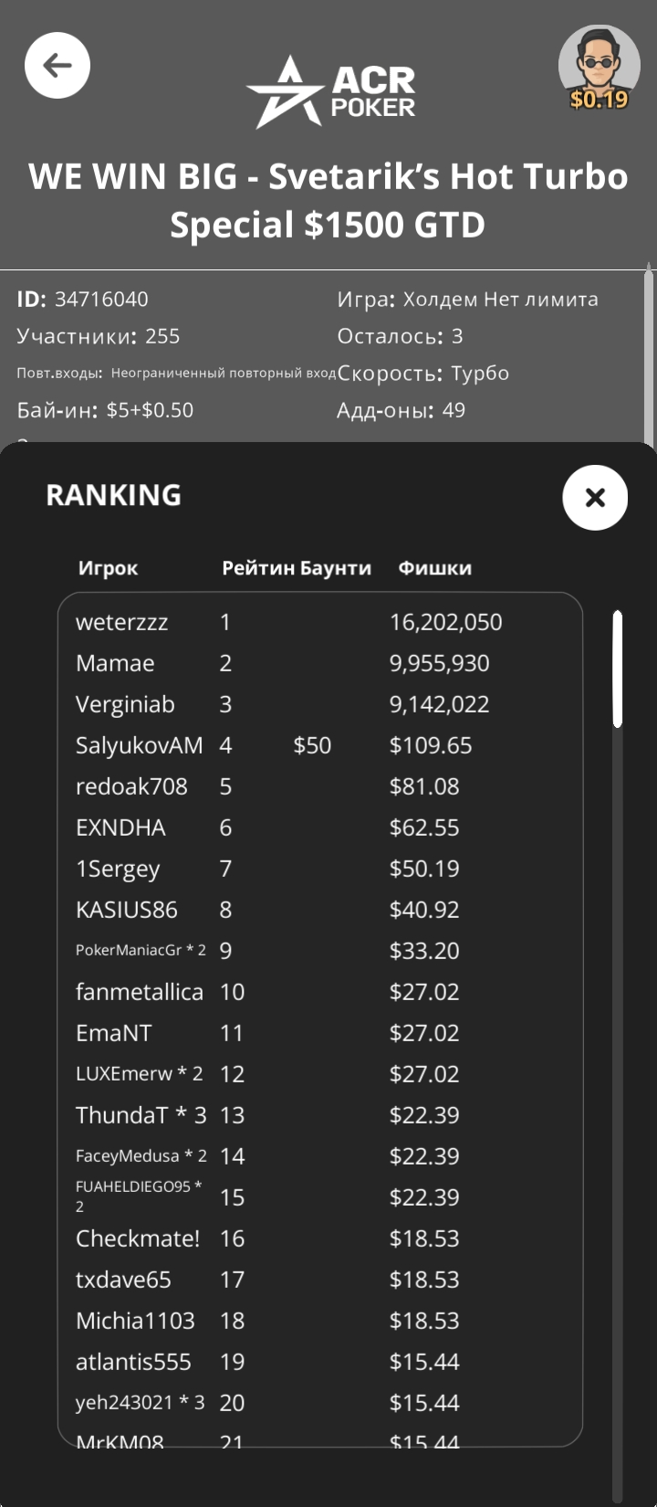Viewport: 657px width, 1507px height.
Task: Choose the KASIUS86 row
Action: tap(127, 911)
